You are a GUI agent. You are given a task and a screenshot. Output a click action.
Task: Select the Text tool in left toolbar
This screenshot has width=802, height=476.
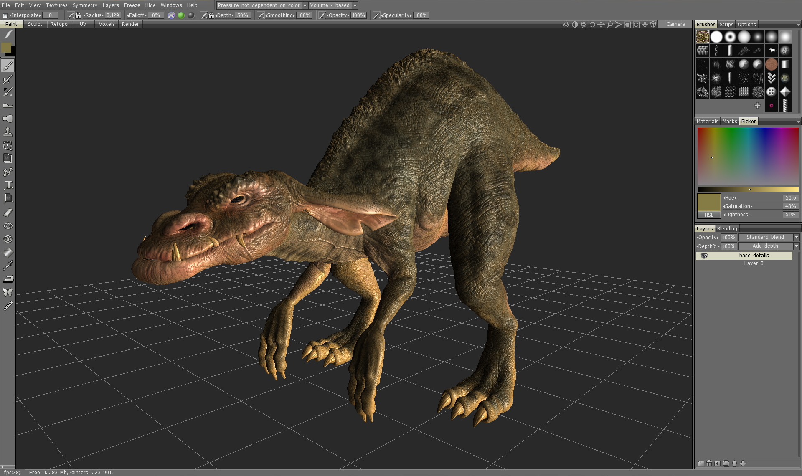[8, 185]
